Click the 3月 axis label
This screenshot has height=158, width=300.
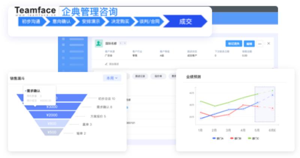228,130
